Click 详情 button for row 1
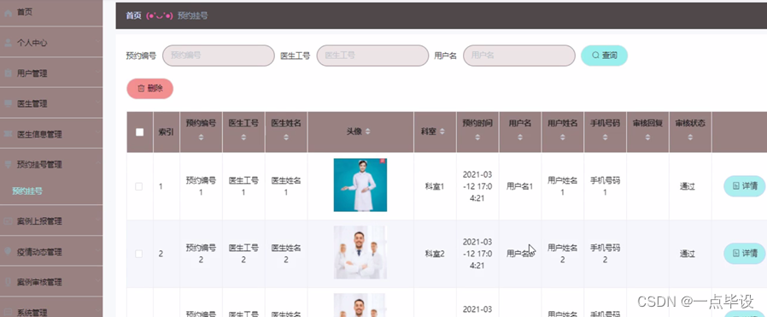This screenshot has width=767, height=317. click(x=745, y=186)
